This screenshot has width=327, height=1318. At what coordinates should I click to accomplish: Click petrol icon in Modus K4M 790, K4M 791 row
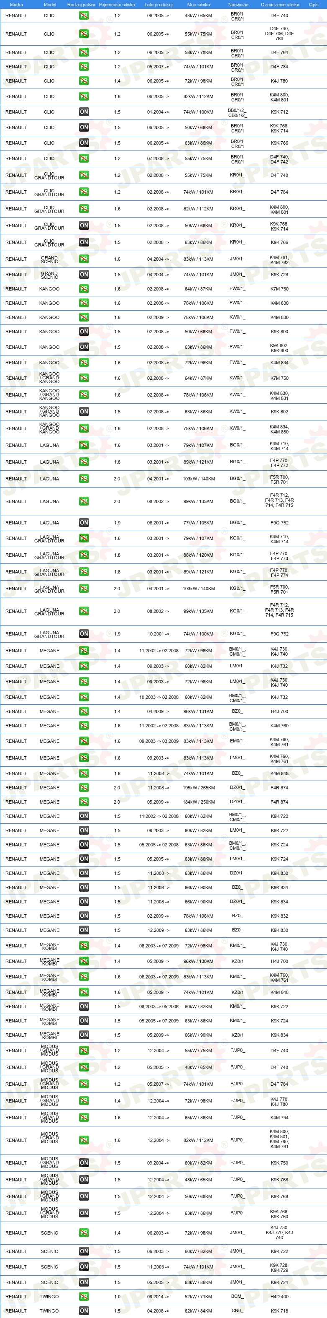pos(84,1140)
